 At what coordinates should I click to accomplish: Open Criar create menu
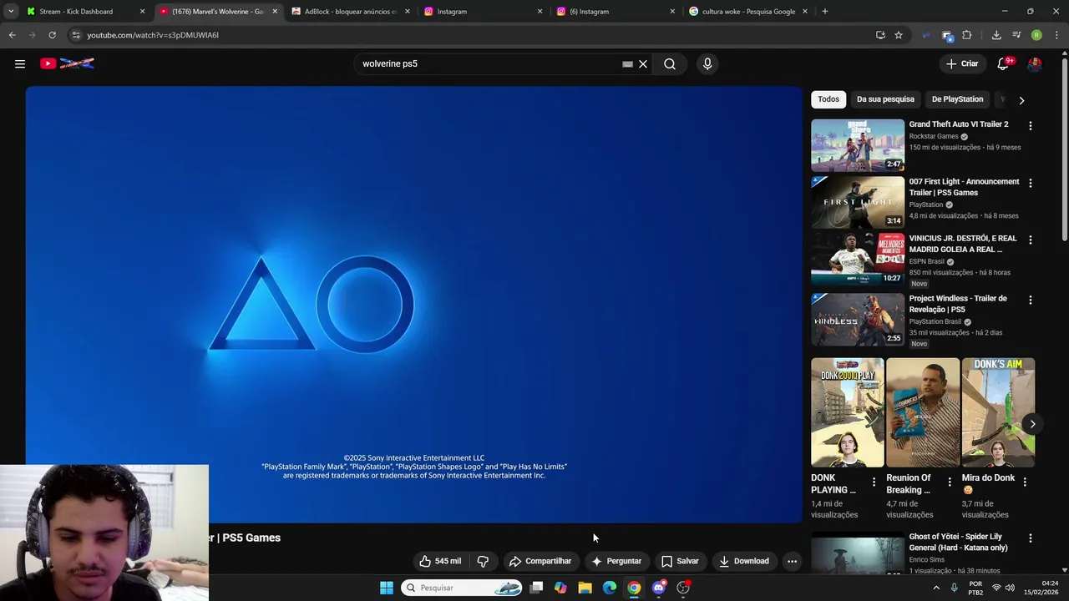click(961, 63)
